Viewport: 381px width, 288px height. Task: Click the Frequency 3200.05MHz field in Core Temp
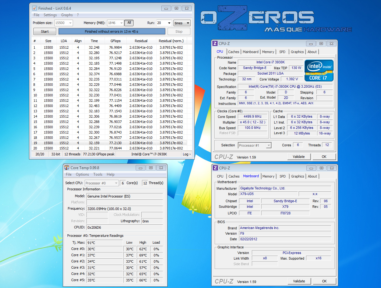(x=125, y=209)
